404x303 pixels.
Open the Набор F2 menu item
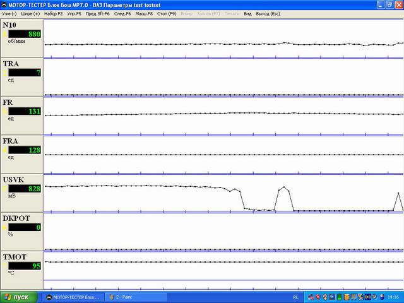click(53, 14)
